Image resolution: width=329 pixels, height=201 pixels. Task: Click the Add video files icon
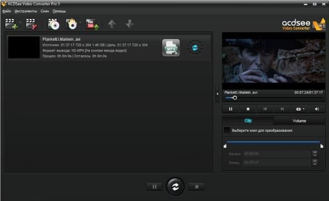pos(11,24)
